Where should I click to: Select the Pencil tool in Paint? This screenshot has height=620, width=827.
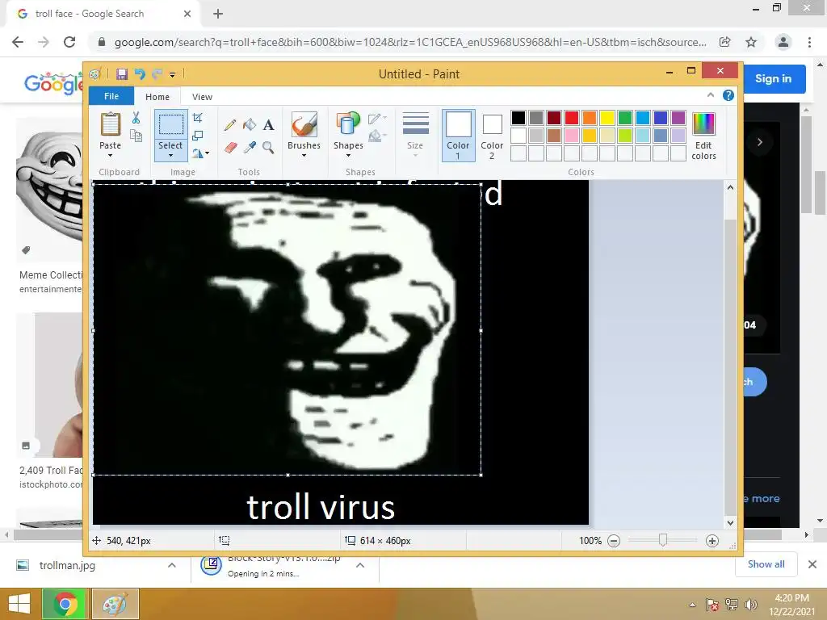pos(230,125)
